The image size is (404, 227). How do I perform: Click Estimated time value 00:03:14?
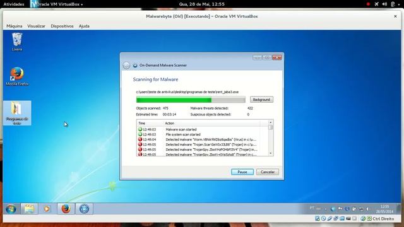[169, 114]
